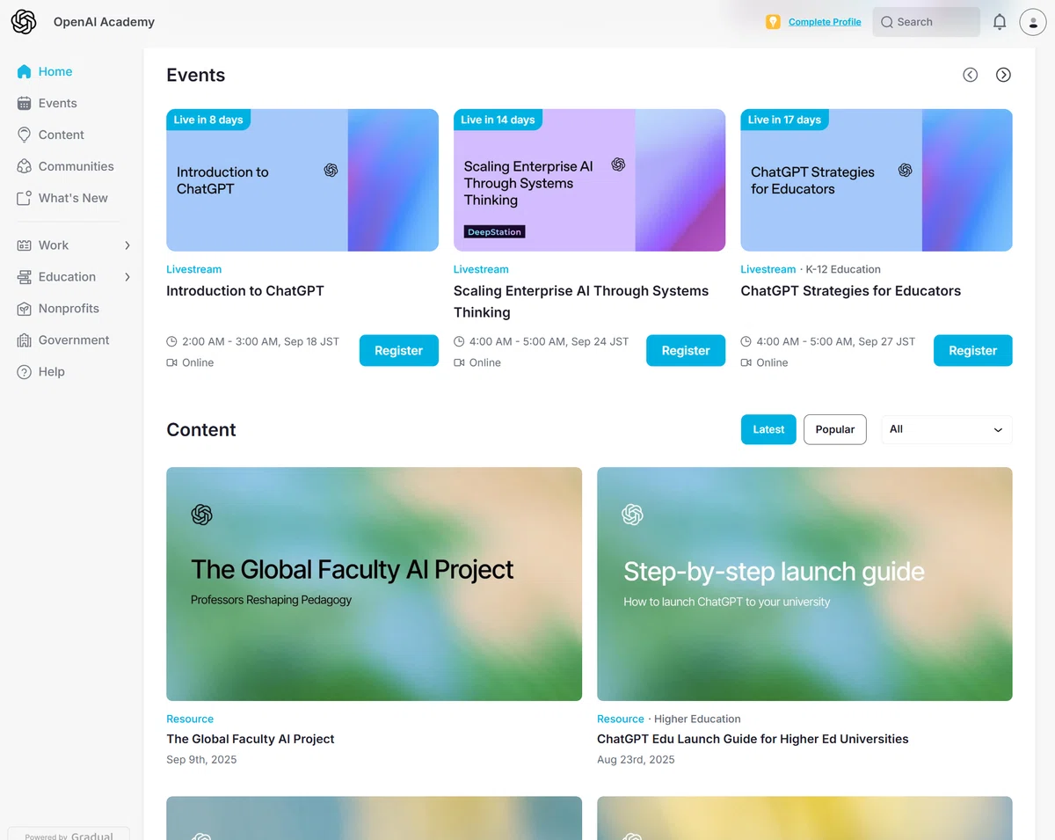This screenshot has height=840, width=1055.
Task: Click Sep 9th, 2025 date text
Action: 201,759
